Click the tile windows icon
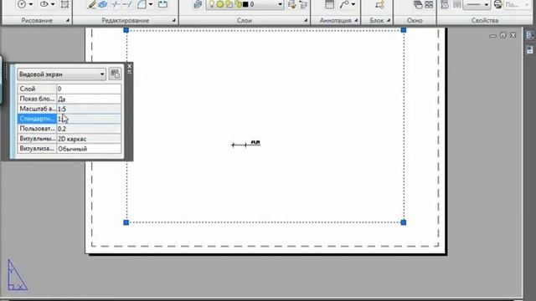This screenshot has width=536, height=301. click(x=429, y=4)
